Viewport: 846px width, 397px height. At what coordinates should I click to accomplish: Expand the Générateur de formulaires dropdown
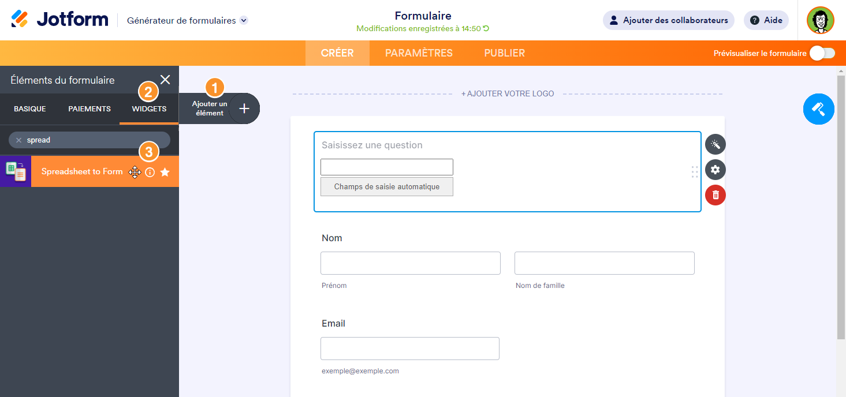[x=244, y=20]
